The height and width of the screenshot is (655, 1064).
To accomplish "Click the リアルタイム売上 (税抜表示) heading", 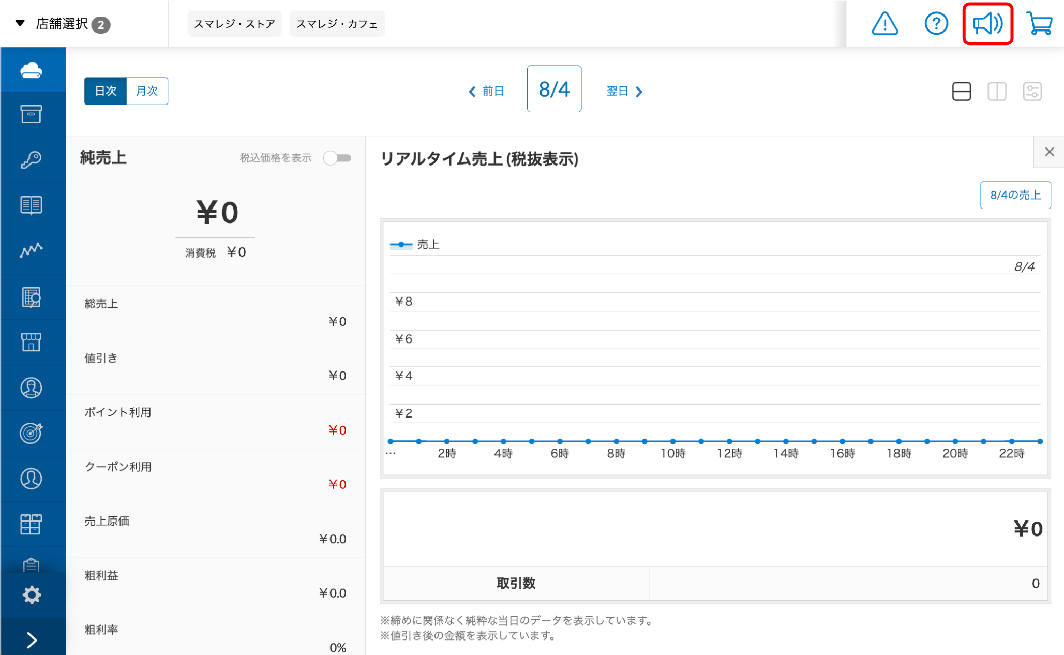I will [x=479, y=159].
